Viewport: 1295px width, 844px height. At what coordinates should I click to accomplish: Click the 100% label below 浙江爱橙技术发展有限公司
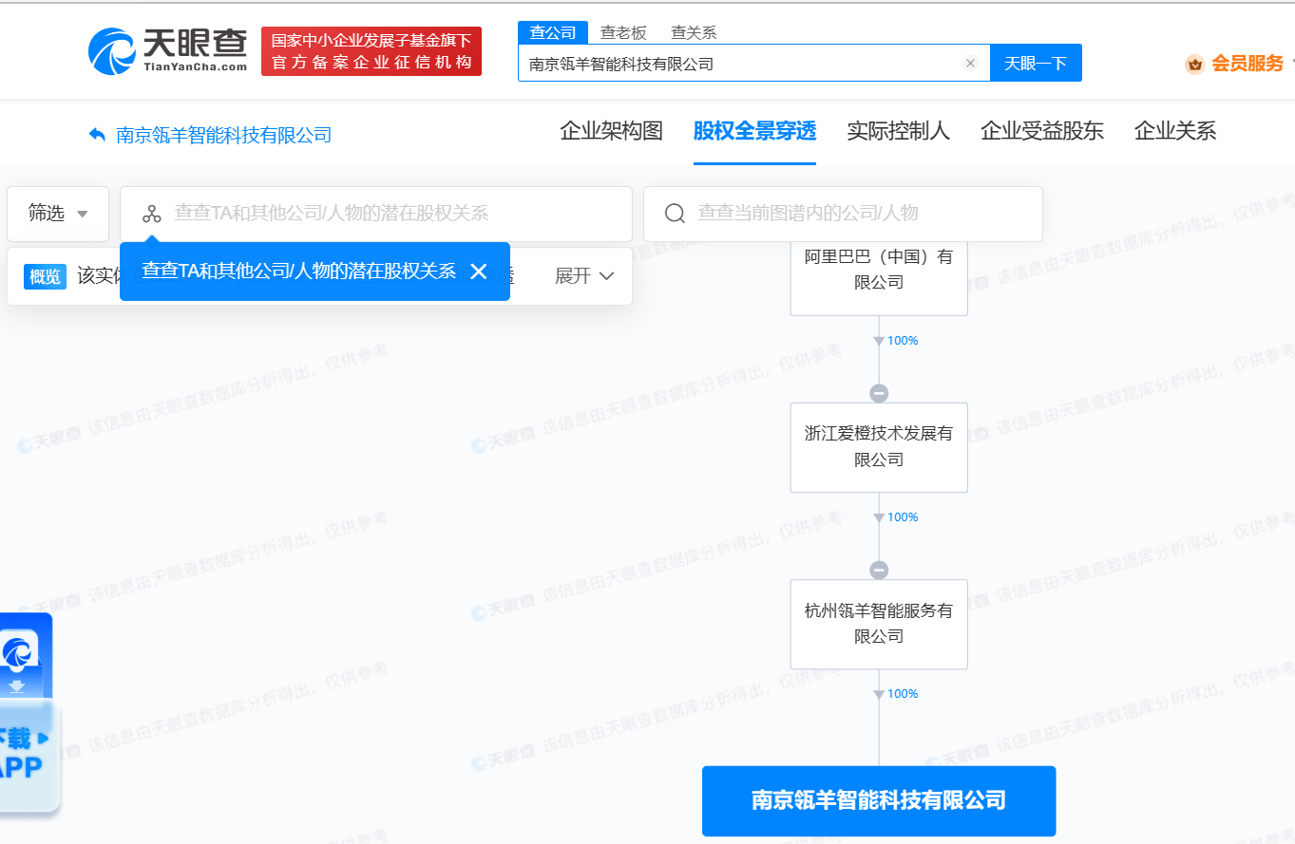click(x=903, y=516)
